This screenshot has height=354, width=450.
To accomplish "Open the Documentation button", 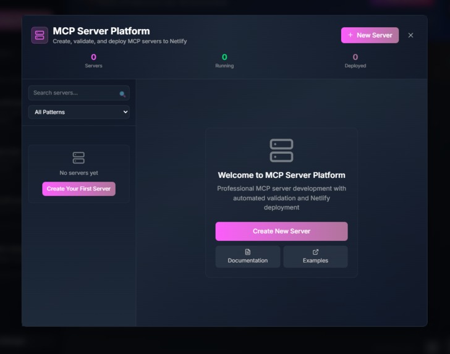I will click(x=248, y=256).
